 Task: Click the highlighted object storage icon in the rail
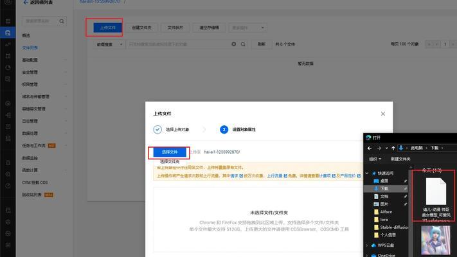[x=8, y=33]
